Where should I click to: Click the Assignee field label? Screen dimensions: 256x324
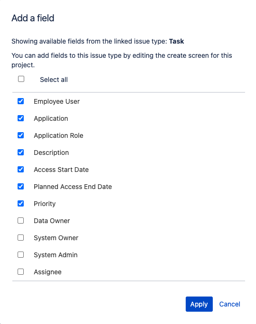[47, 272]
